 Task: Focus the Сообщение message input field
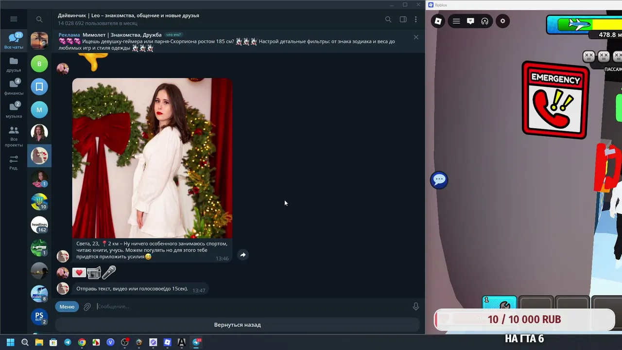252,307
